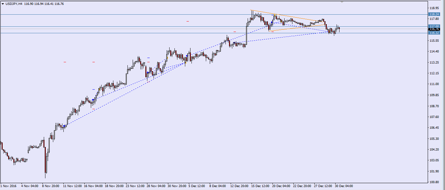Click the 103.05 price scale value
The image size is (445, 190).
[434, 160]
